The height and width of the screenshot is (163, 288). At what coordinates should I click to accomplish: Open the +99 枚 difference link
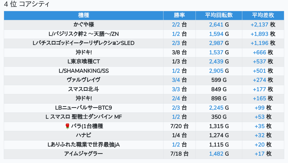[x=259, y=108]
